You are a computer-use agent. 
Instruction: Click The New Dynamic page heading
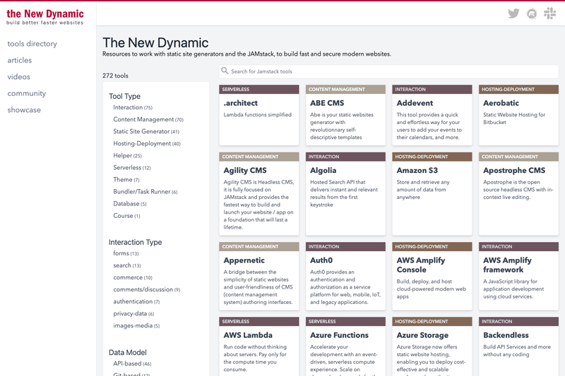[x=155, y=43]
